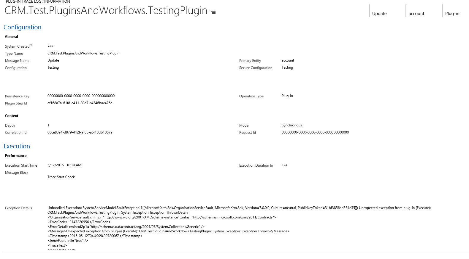Viewport: 469px width, 259px height.
Task: Click the Context subsection header
Action: 12,116
